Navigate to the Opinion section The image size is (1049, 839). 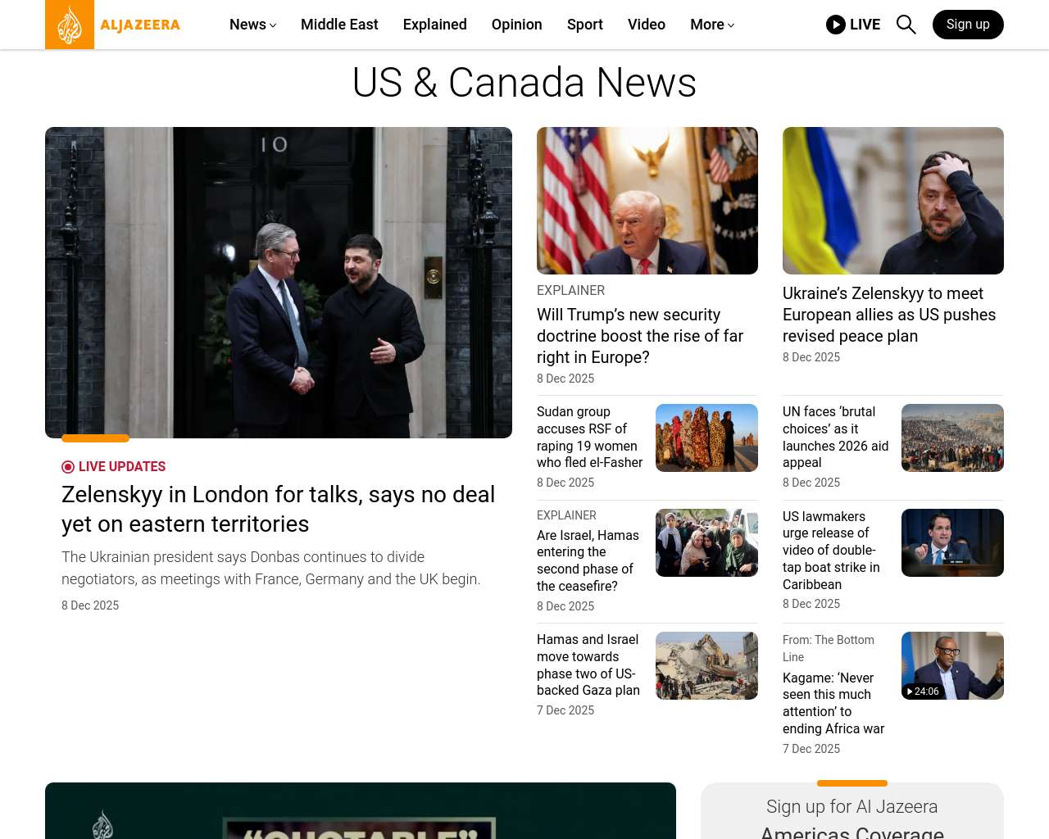coord(517,25)
